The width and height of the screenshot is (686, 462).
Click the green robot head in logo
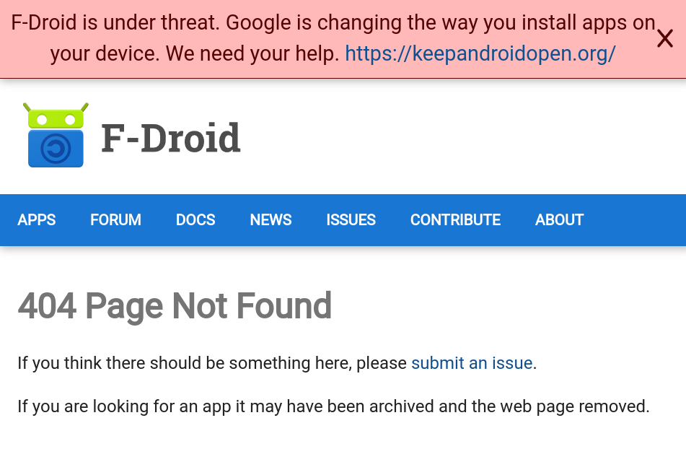56,116
